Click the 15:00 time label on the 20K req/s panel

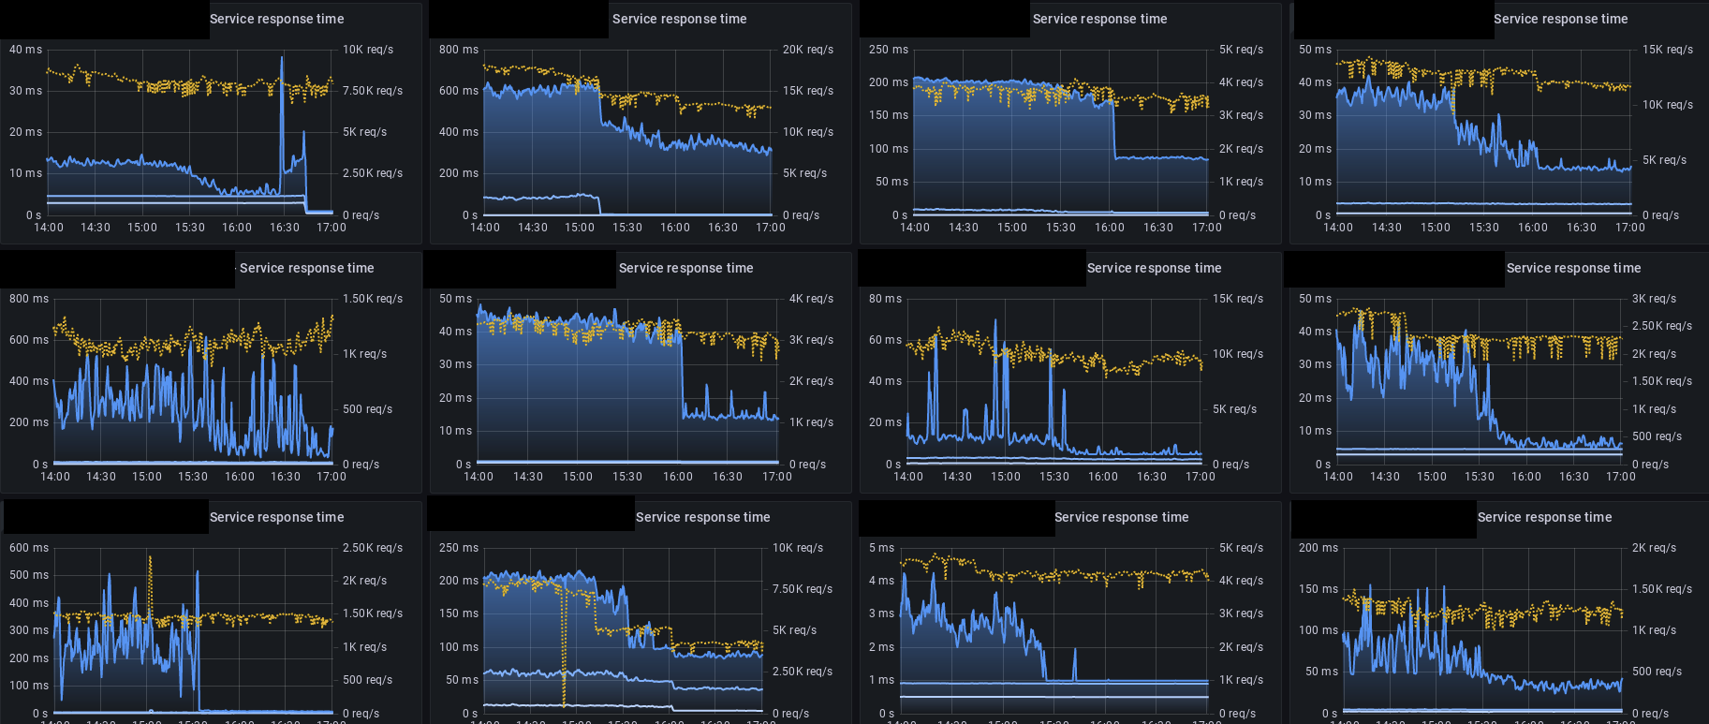click(580, 228)
